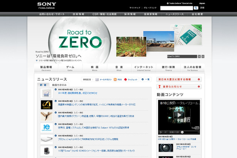The width and height of the screenshot is (237, 158).
Task: Select the 製品情報 Electronics tab
Action: 46,68
